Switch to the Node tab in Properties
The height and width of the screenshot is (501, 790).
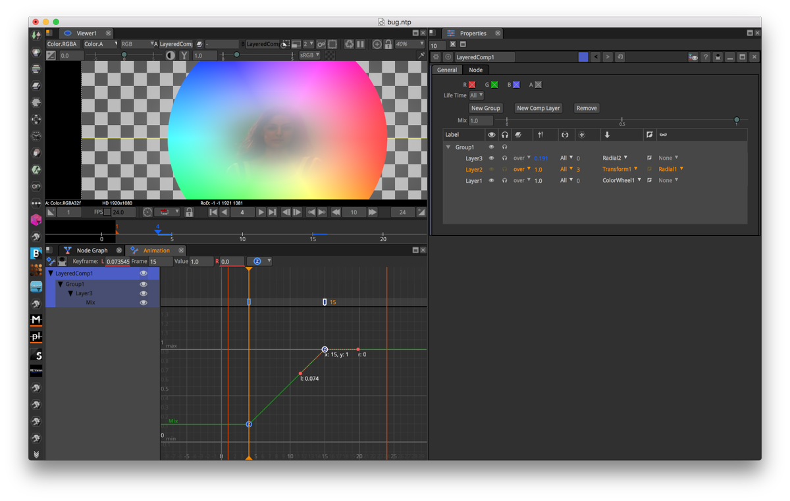click(476, 70)
